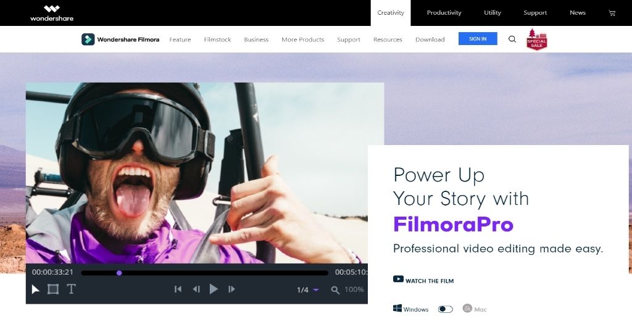The width and height of the screenshot is (632, 316).
Task: Step forward one frame
Action: [231, 289]
